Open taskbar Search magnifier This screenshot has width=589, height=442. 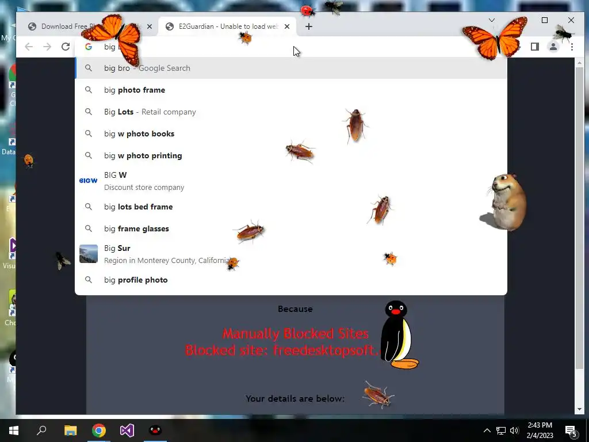click(41, 430)
